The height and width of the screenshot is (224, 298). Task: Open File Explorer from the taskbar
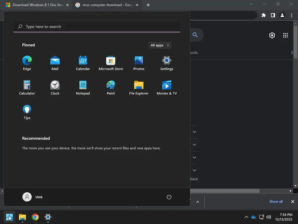click(22, 217)
